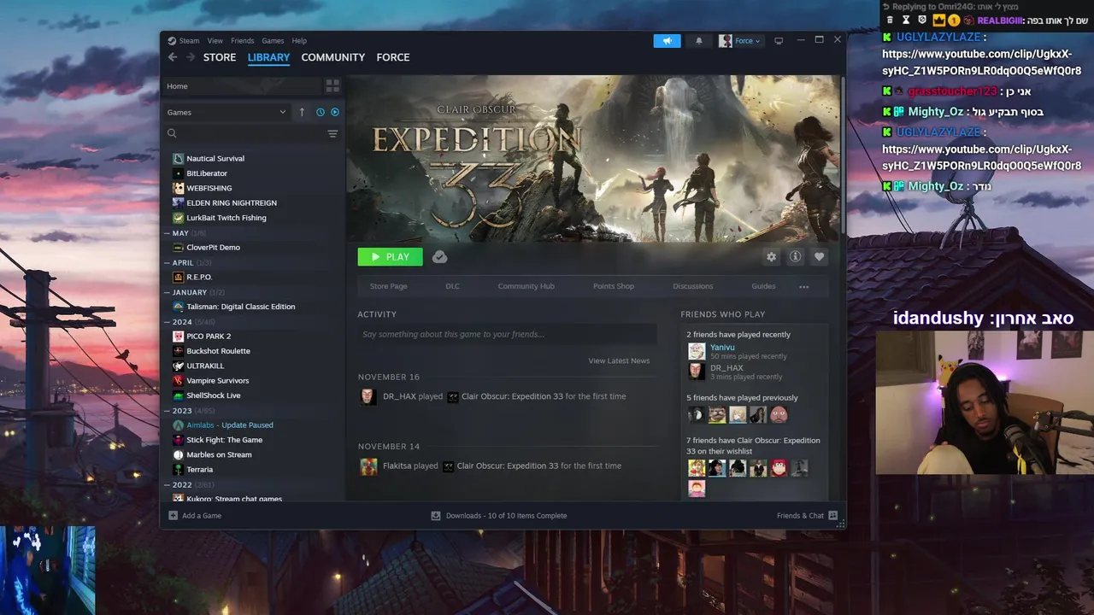The image size is (1094, 615).
Task: Switch to Big Picture mode icon
Action: click(x=779, y=40)
